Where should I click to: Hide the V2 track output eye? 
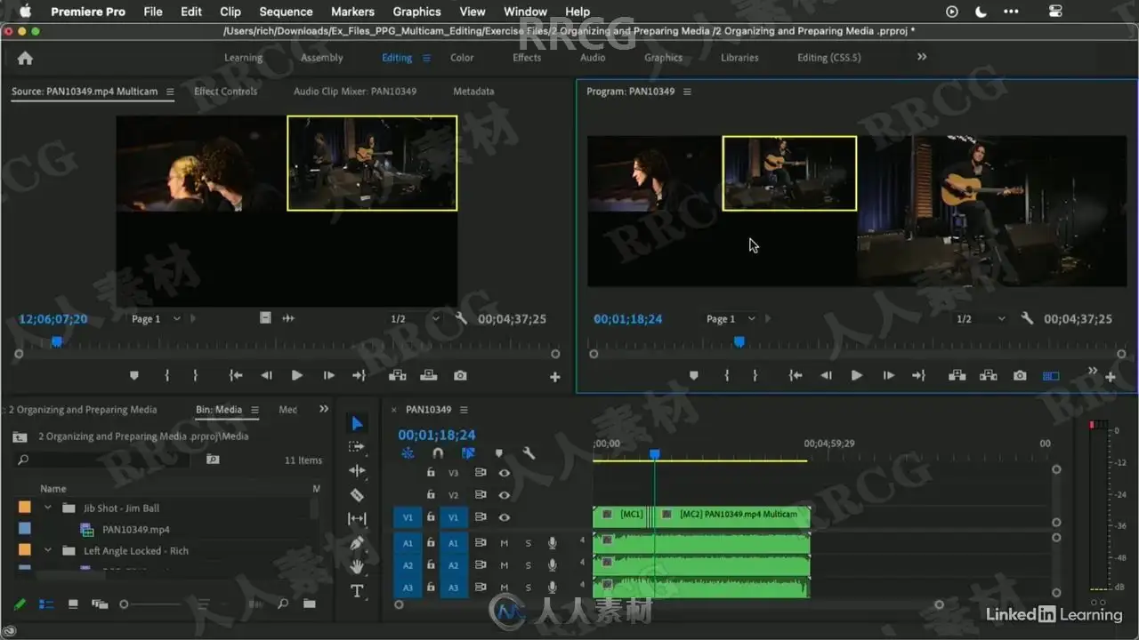click(x=505, y=495)
